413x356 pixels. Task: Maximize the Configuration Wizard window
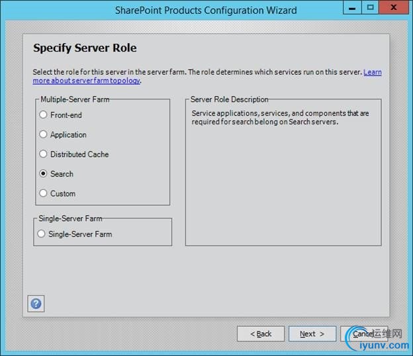[370, 8]
